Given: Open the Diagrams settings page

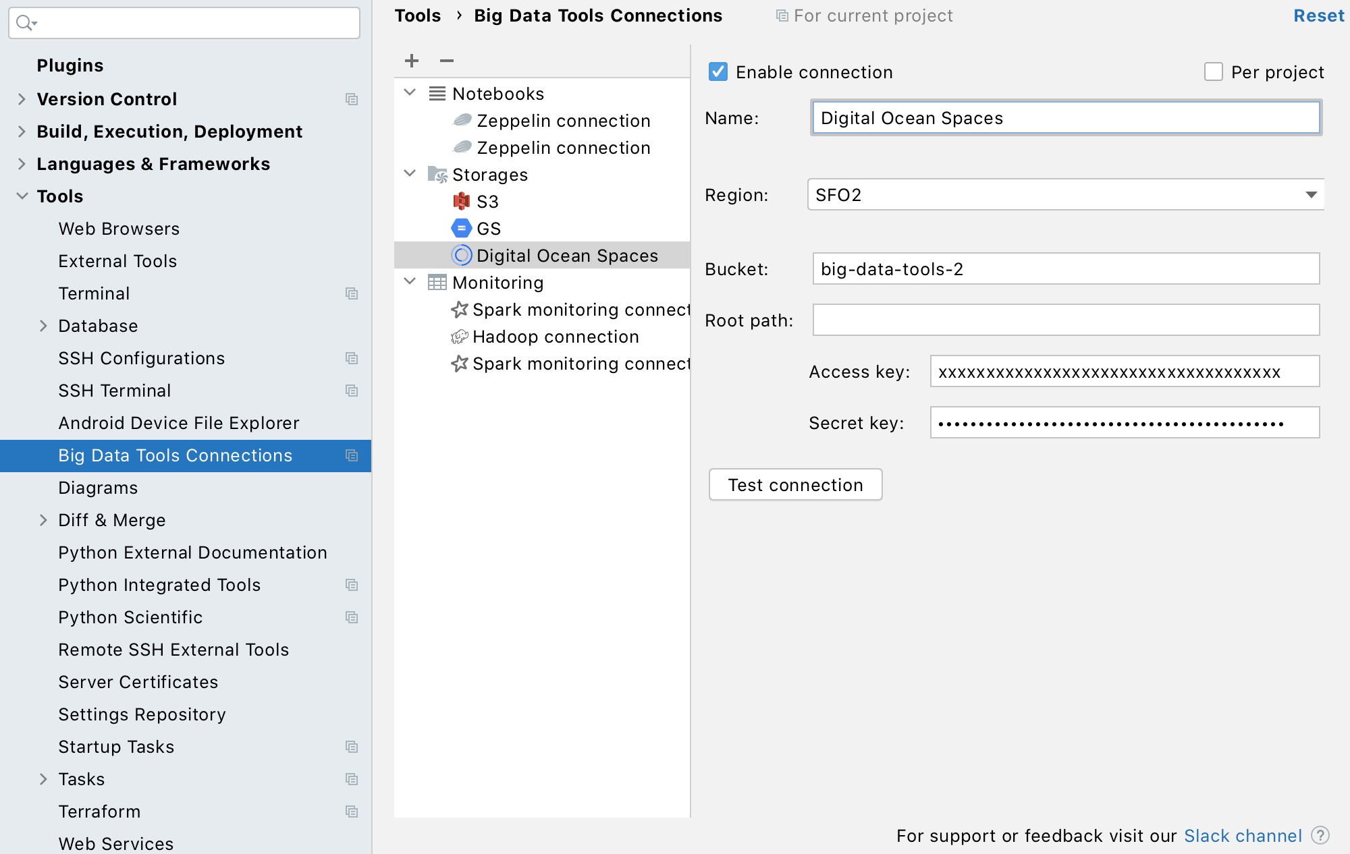Looking at the screenshot, I should pos(98,488).
